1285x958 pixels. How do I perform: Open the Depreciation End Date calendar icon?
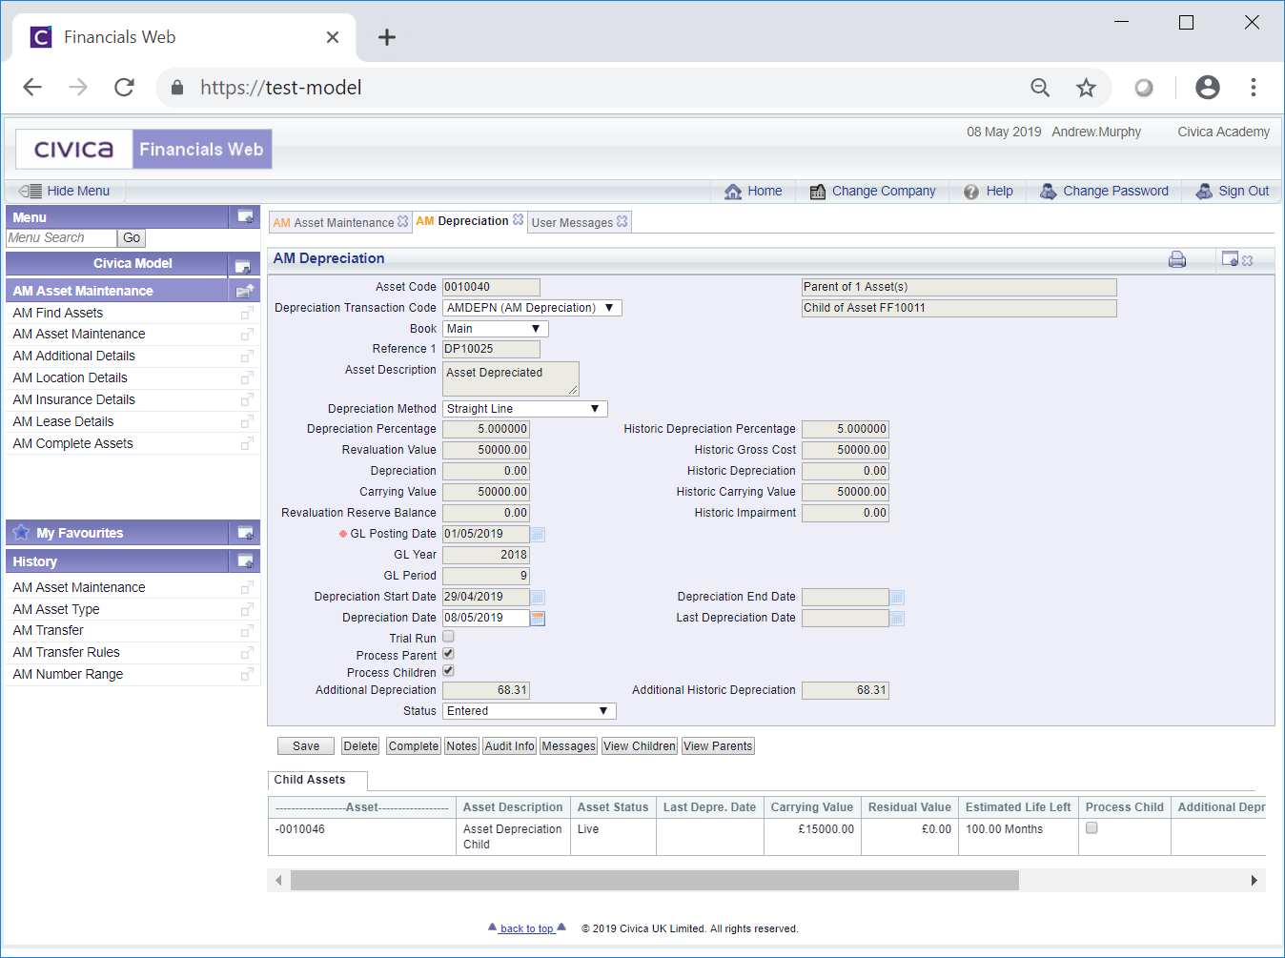pyautogui.click(x=897, y=598)
